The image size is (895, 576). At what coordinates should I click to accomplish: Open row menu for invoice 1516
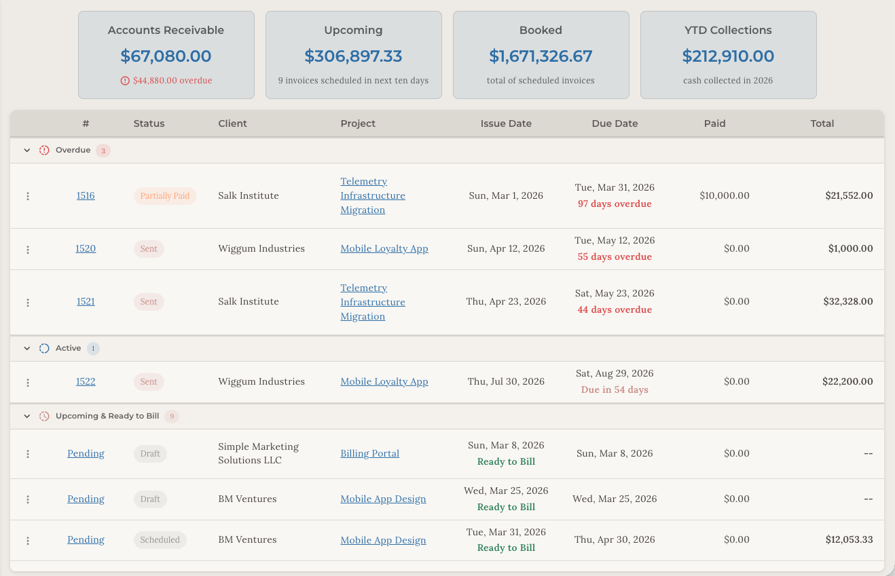tap(28, 196)
